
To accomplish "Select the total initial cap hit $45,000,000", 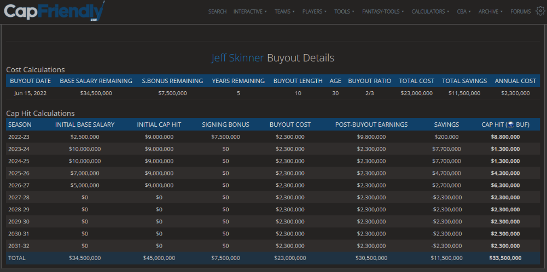I will 159,258.
